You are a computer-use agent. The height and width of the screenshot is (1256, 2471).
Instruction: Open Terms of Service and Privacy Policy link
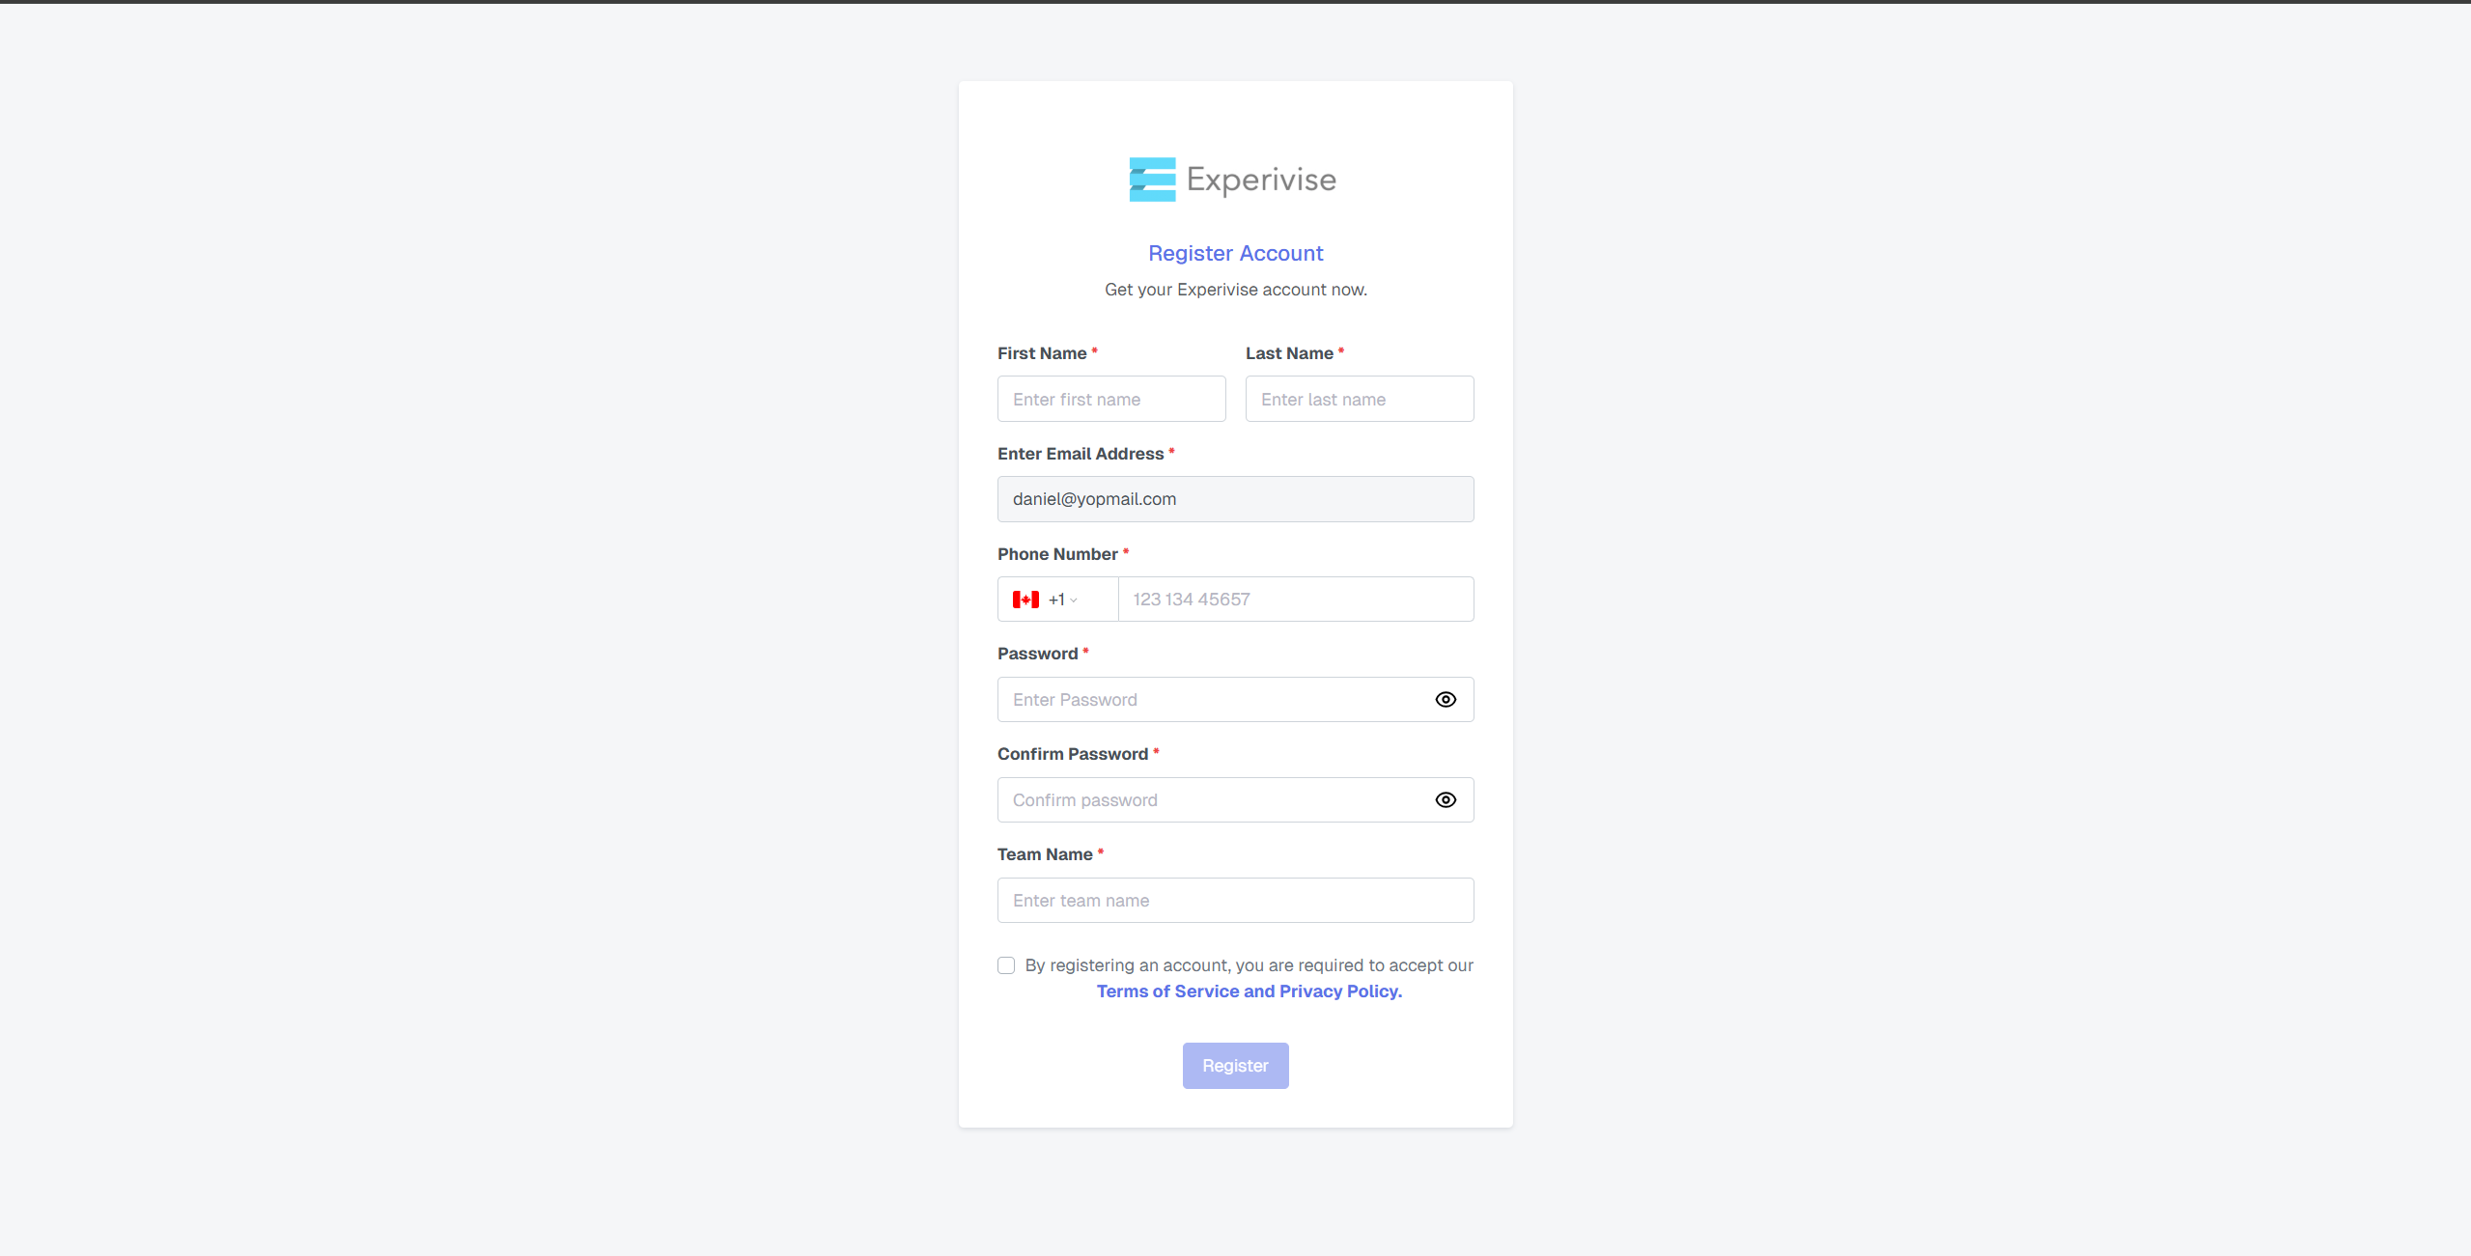1249,991
